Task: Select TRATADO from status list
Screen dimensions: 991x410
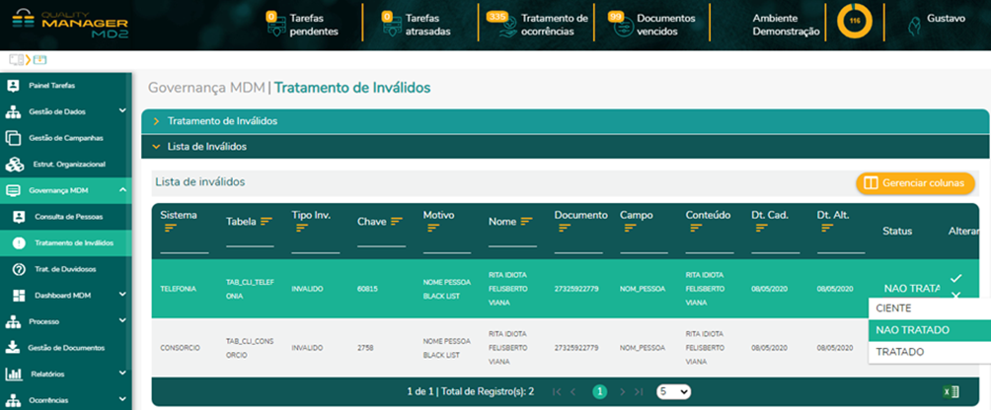Action: point(900,351)
